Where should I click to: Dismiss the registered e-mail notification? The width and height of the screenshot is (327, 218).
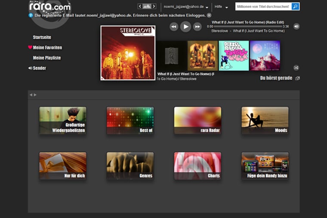[209, 15]
